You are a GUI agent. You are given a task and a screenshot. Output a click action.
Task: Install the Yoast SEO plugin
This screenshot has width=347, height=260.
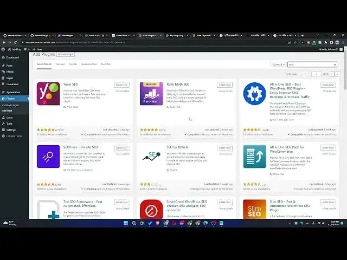pos(121,85)
